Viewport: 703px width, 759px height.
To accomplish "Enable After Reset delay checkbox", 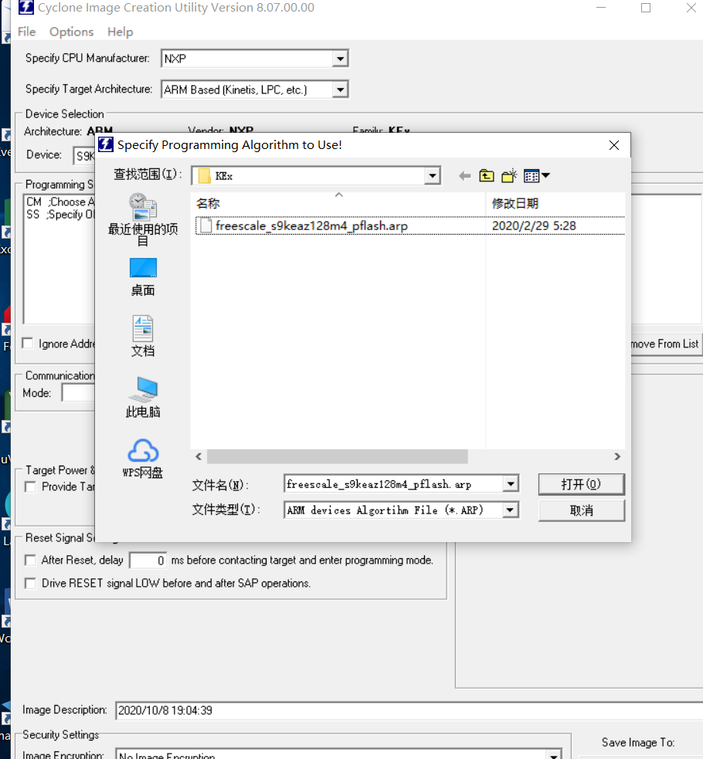I will pyautogui.click(x=30, y=560).
